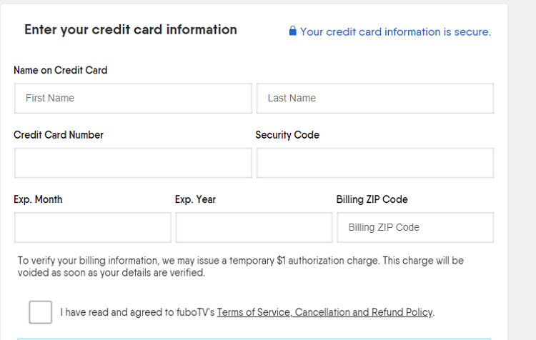Tick the agreement checkbox for fuboTV terms
536x340 pixels.
pyautogui.click(x=40, y=312)
